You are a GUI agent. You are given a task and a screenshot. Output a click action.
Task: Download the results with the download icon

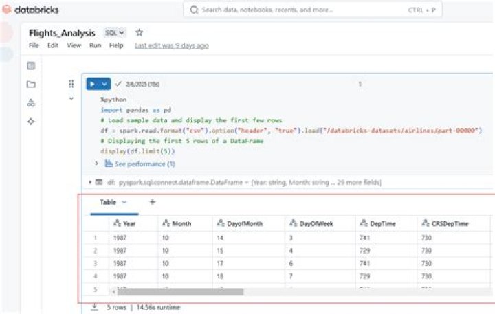[94, 307]
